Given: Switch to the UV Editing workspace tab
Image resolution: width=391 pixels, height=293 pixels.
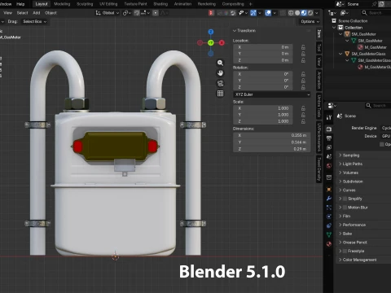Looking at the screenshot, I should coord(108,4).
